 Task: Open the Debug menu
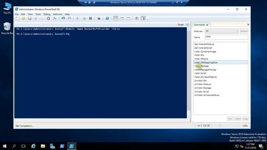[x=47, y=14]
